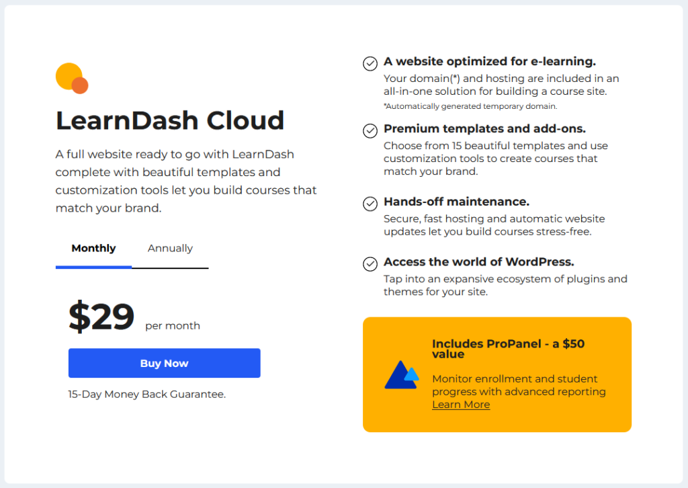
Task: Click checkmark icon beside e-learning website feature
Action: tap(370, 63)
